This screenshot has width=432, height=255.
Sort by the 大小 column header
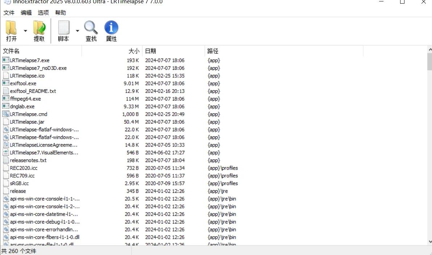(x=112, y=51)
